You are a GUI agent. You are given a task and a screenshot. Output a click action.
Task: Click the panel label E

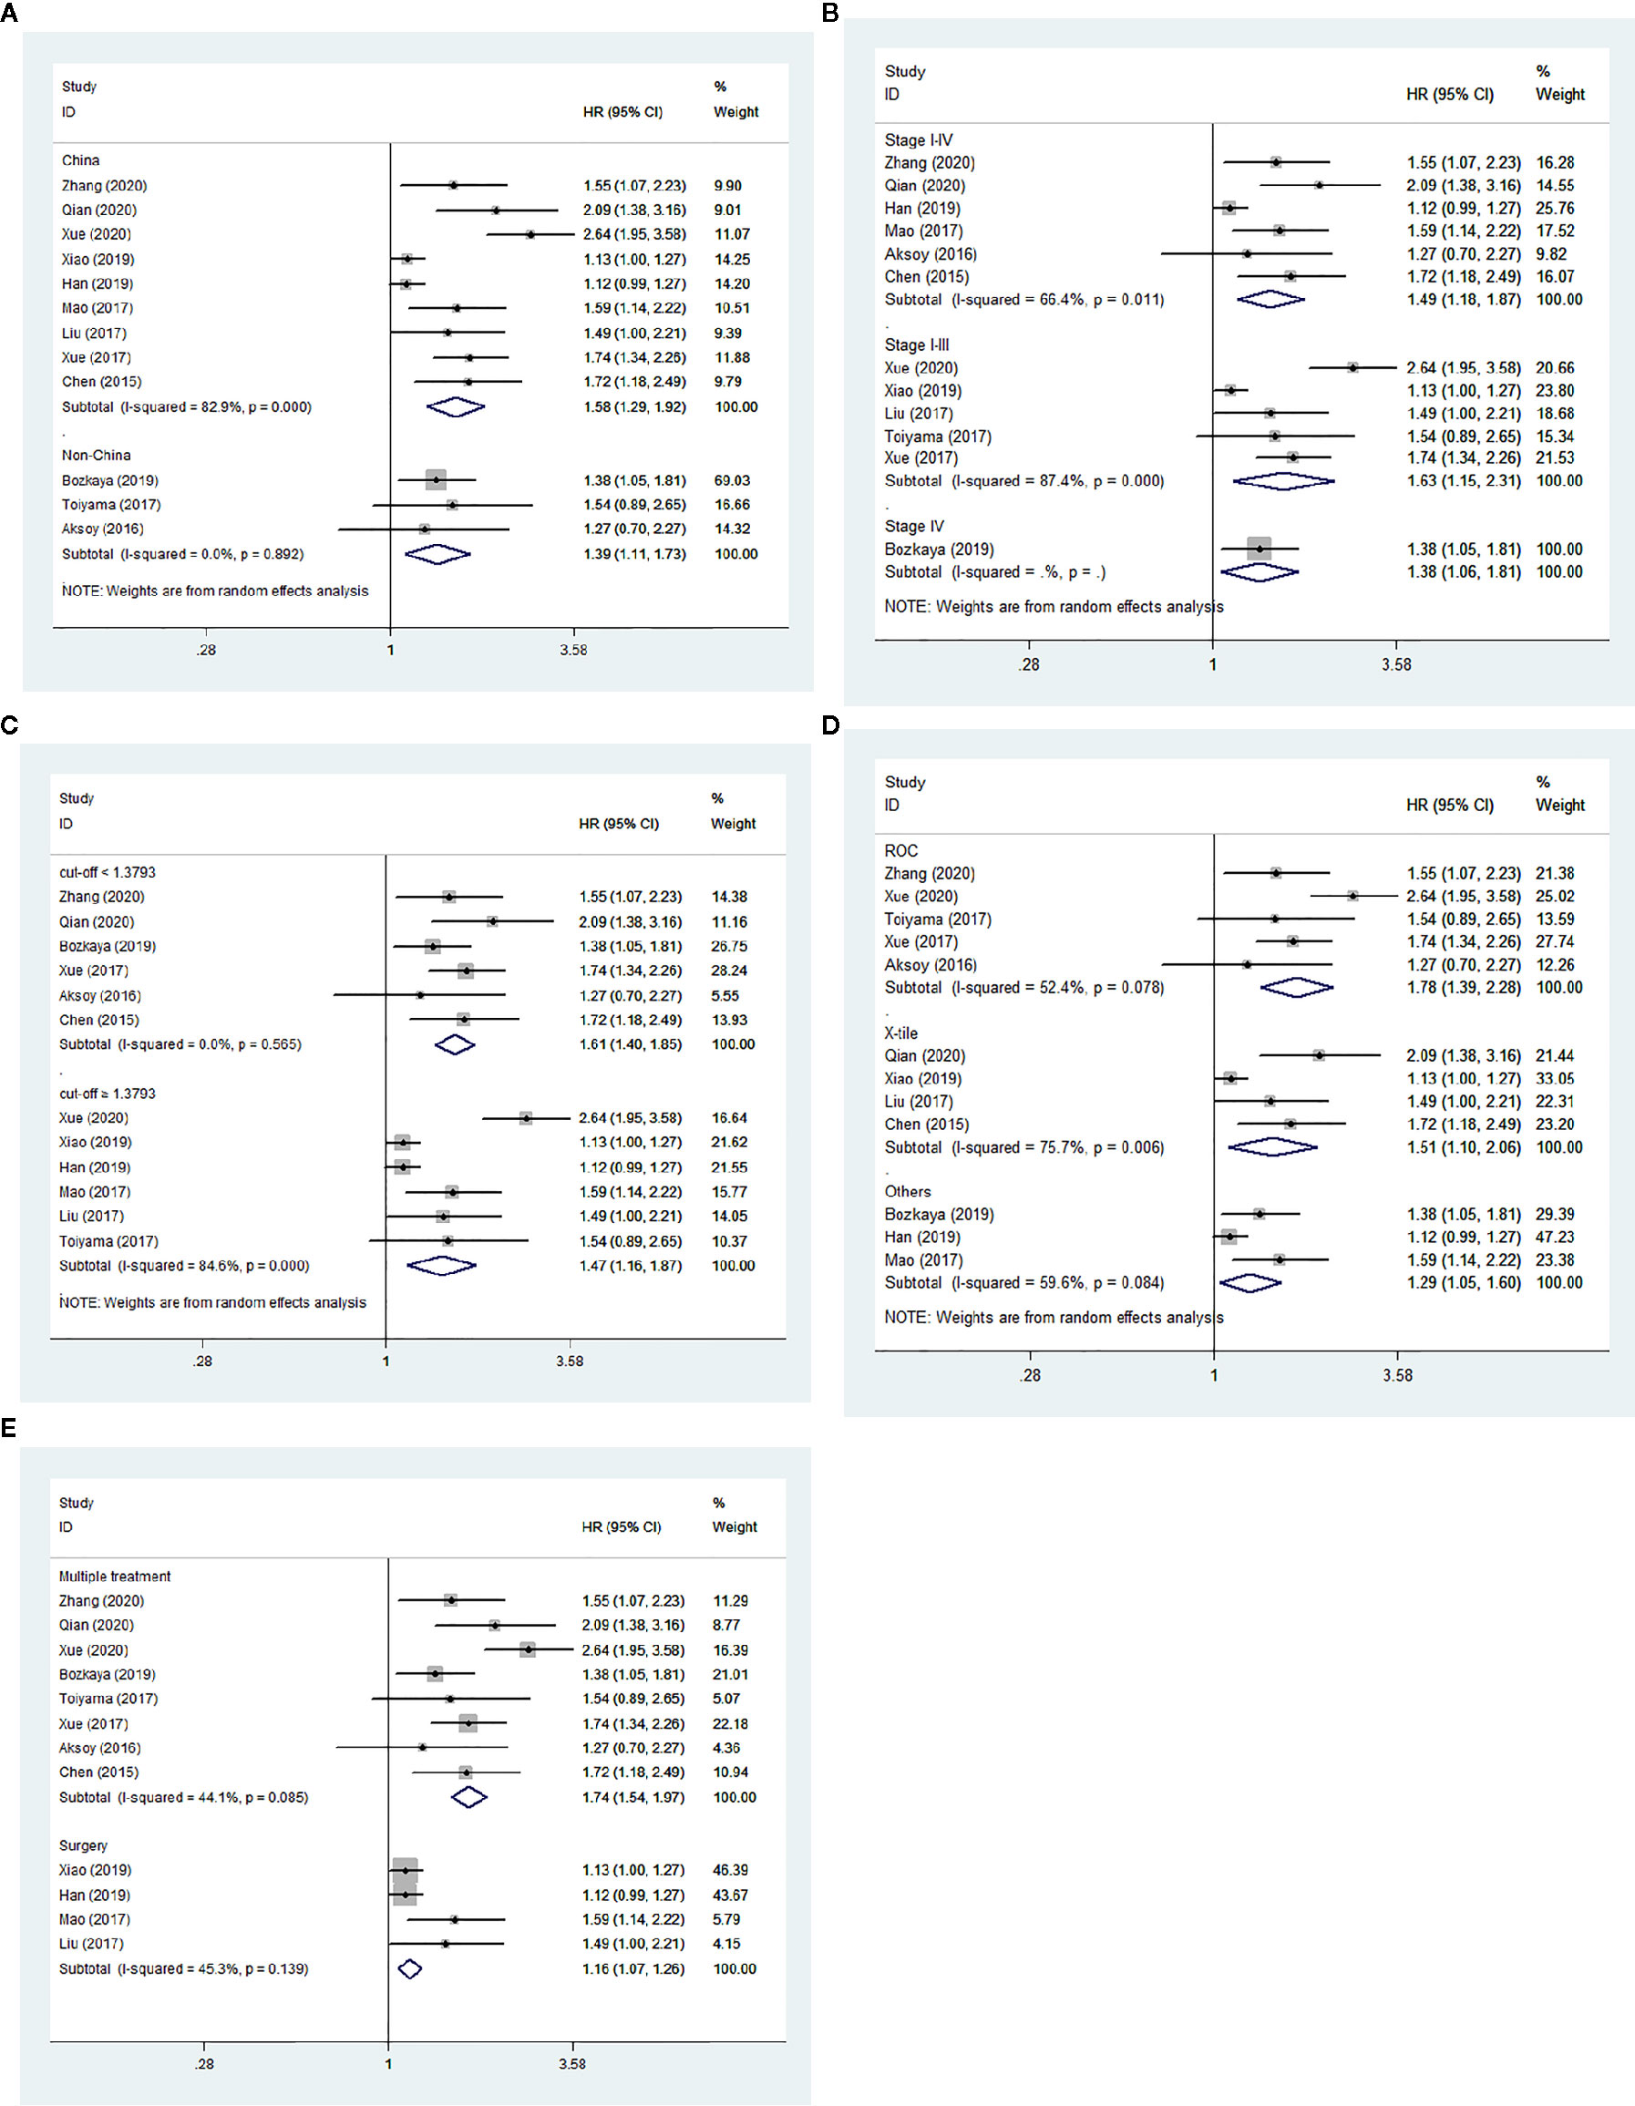[9, 1428]
